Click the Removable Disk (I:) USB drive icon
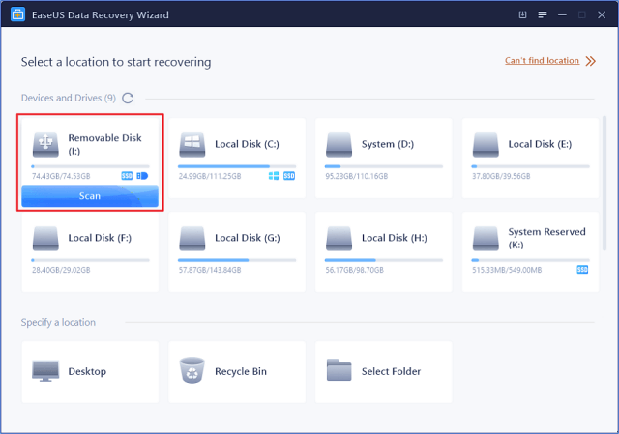 (x=45, y=144)
